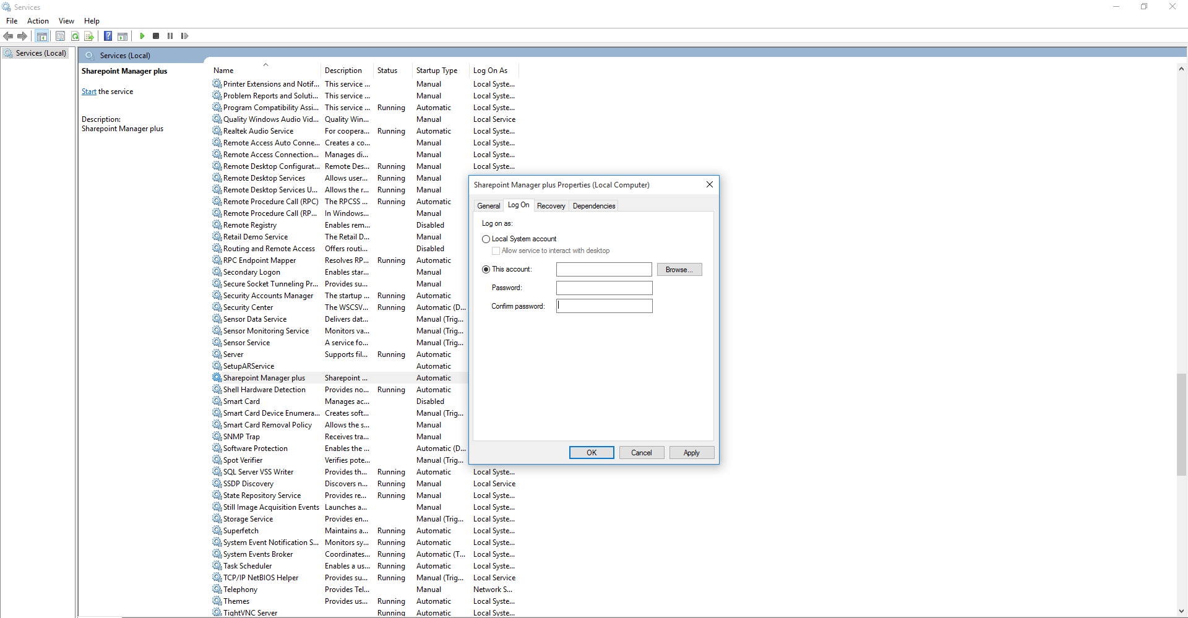Click the gear icon beside Telephony

click(217, 589)
